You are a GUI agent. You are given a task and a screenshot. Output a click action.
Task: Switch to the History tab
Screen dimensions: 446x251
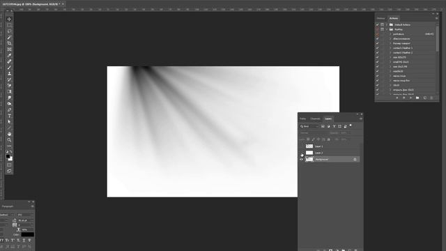click(380, 18)
